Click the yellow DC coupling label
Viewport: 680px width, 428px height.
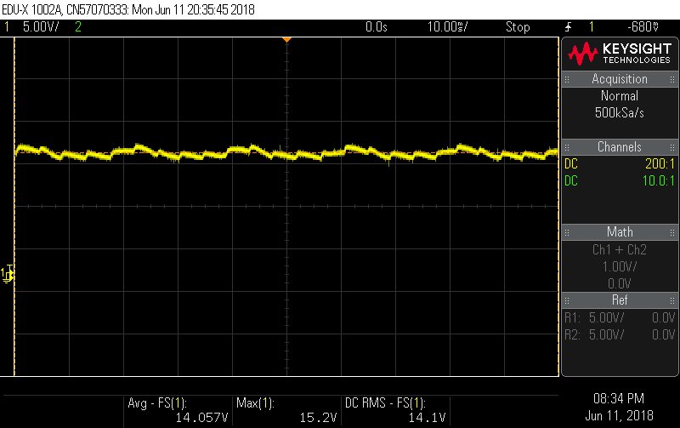[571, 163]
